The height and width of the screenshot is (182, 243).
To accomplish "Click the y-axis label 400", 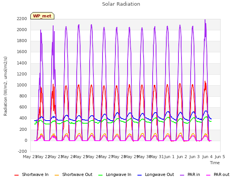I will click(23, 118).
